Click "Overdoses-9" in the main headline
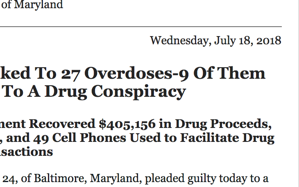Image resolution: width=299 pixels, height=187 pixels. [x=136, y=73]
